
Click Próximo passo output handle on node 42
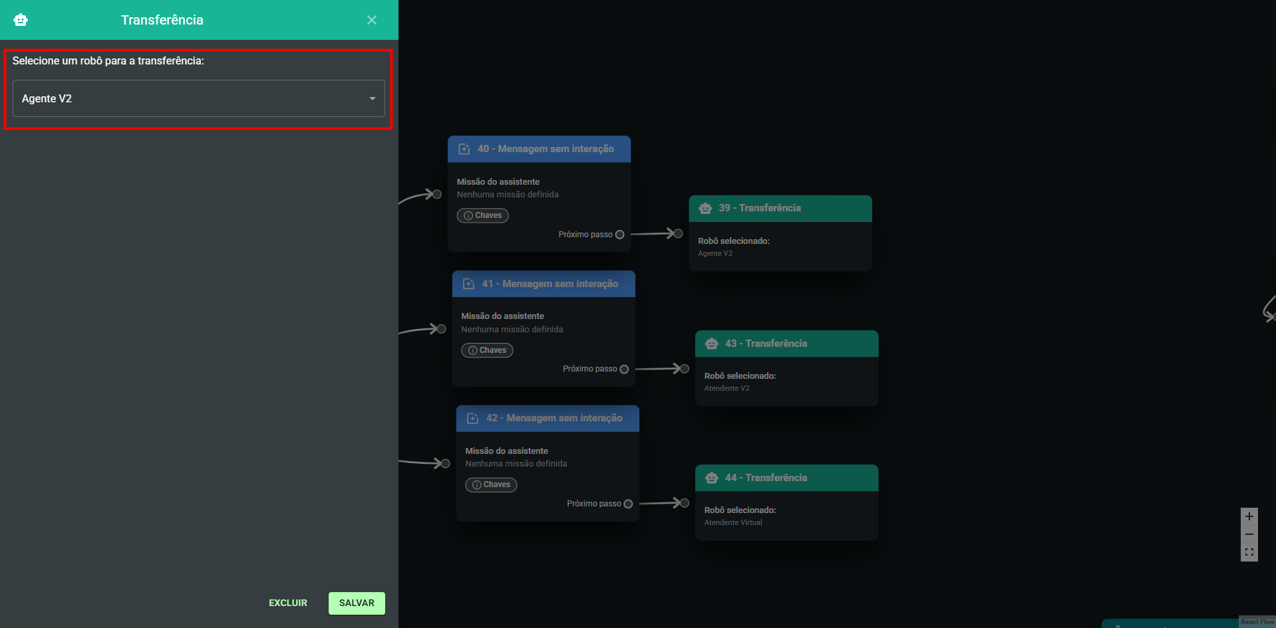click(x=628, y=504)
